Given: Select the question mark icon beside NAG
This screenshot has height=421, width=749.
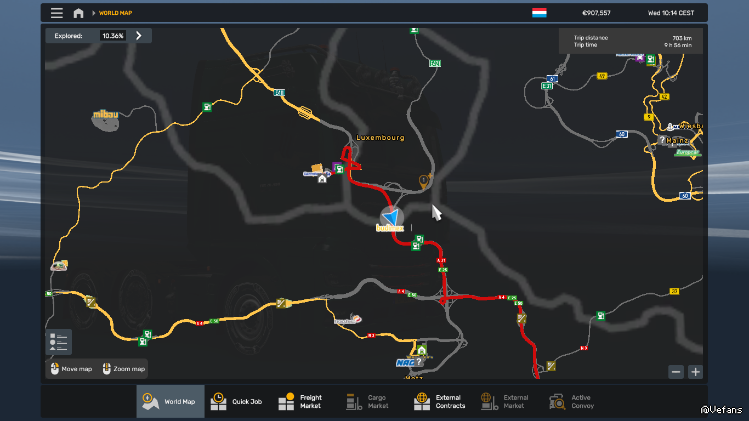Looking at the screenshot, I should tap(419, 362).
